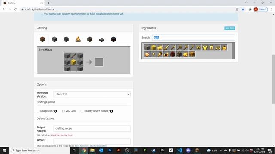275x154 pixels.
Task: Choose the golden pickaxe ingredient
Action: 179,47
